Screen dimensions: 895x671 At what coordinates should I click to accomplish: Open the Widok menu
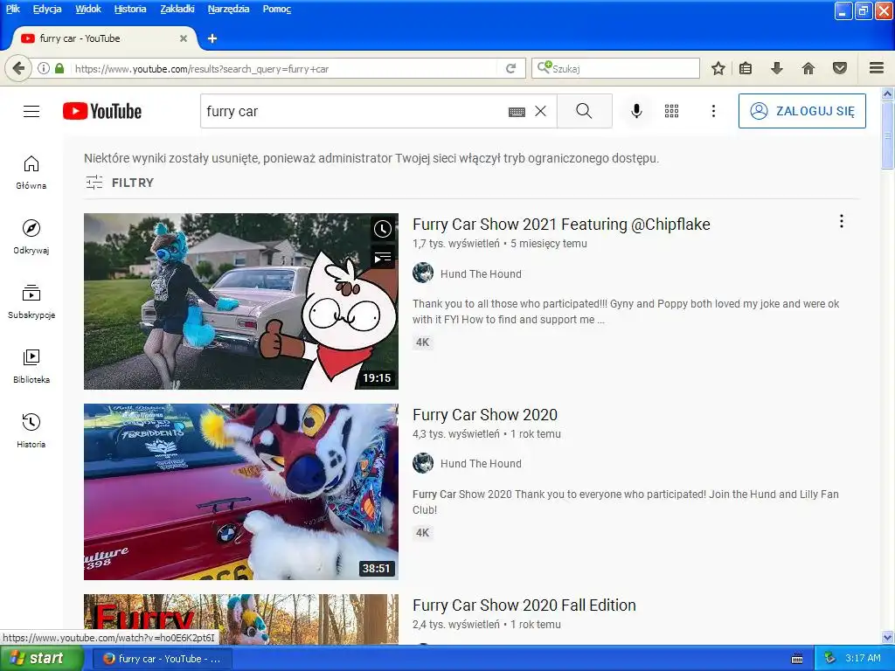click(88, 9)
